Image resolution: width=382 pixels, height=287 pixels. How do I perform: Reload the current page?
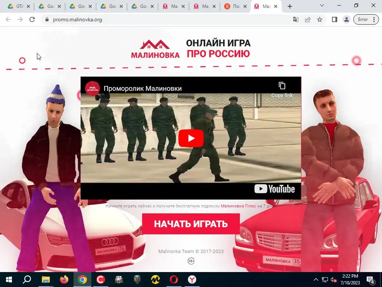32,19
